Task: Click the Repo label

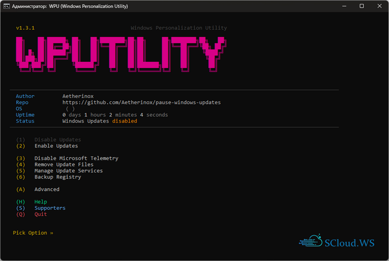Action: click(x=22, y=102)
